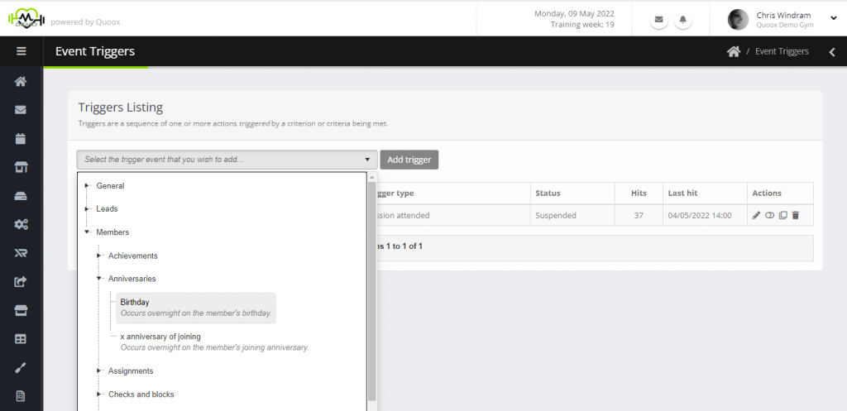847x411 pixels.
Task: Click the last hit date 04/05/2022 14:00
Action: (x=700, y=216)
